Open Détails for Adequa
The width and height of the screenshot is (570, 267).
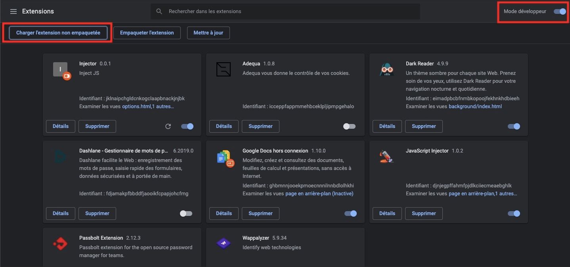coord(224,126)
